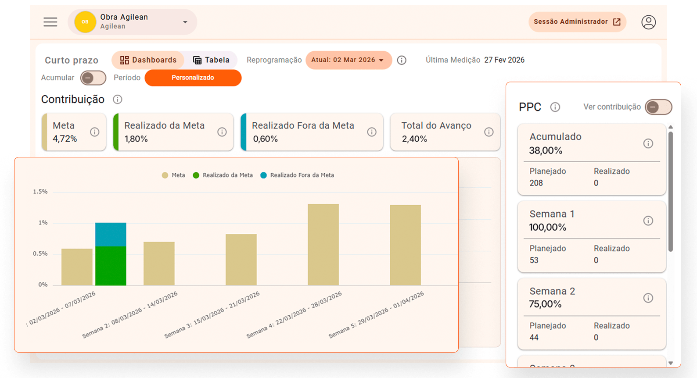Switch to the Dashboards view

(x=148, y=60)
